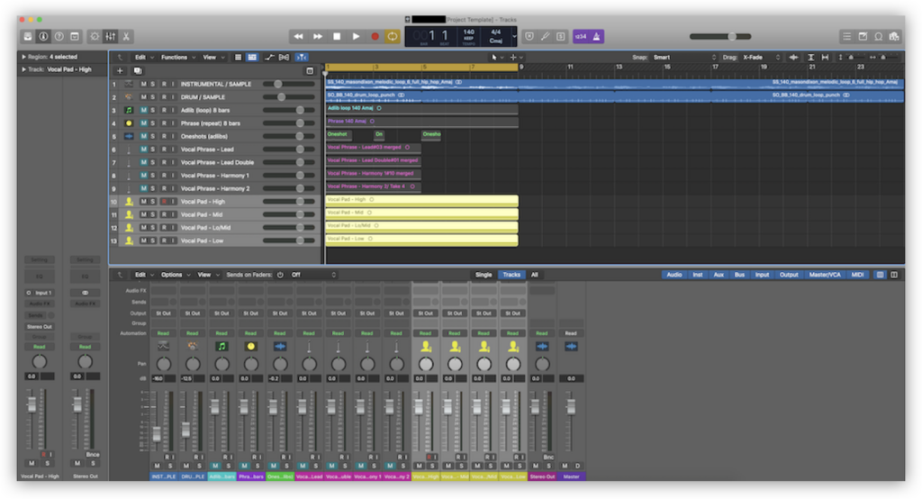
Task: Mute the INSTRUMENTAL / SAMPLE track header
Action: pos(143,84)
